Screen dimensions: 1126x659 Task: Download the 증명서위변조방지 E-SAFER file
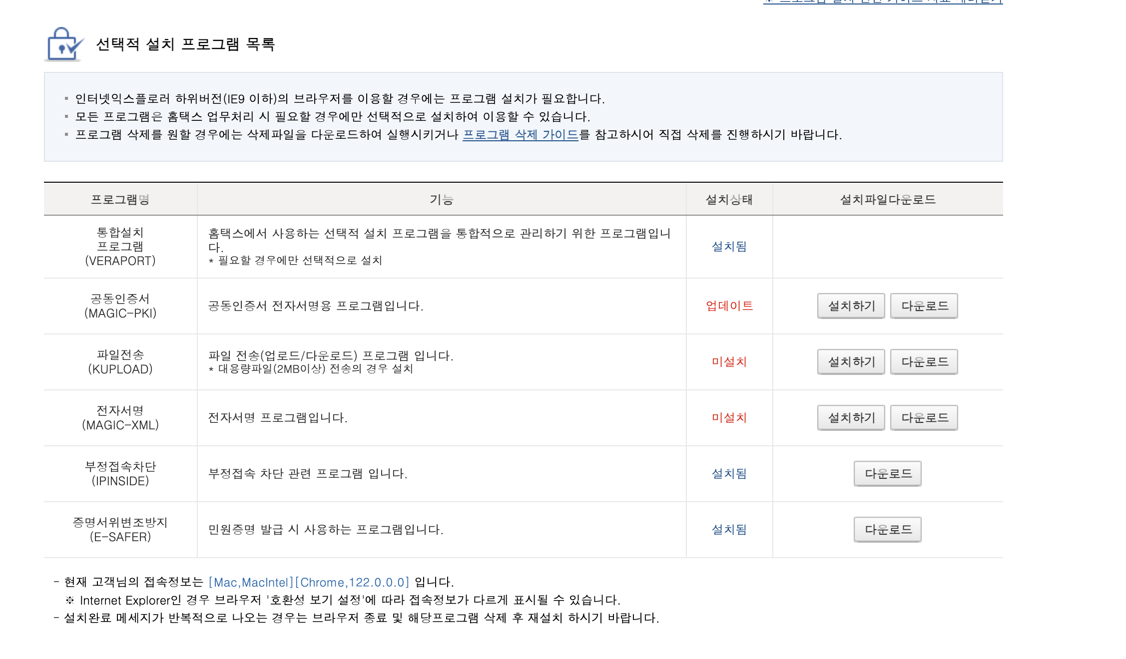pos(887,530)
